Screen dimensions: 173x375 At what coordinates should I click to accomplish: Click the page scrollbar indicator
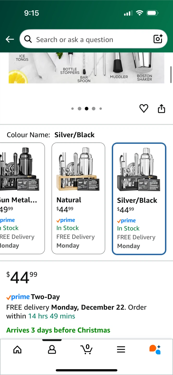coord(171,74)
